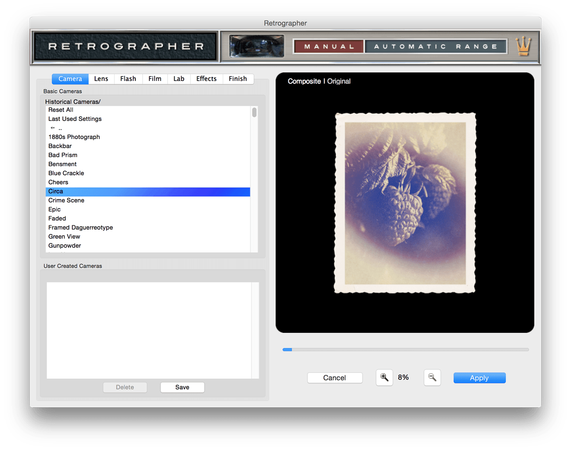The width and height of the screenshot is (571, 450).
Task: Click the zoom out magnifier icon
Action: (432, 378)
